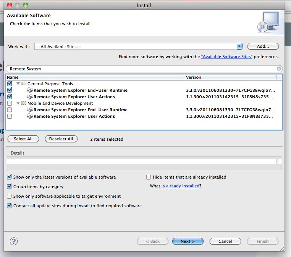The image size is (291, 257).
Task: Click the Next button
Action: point(188,241)
